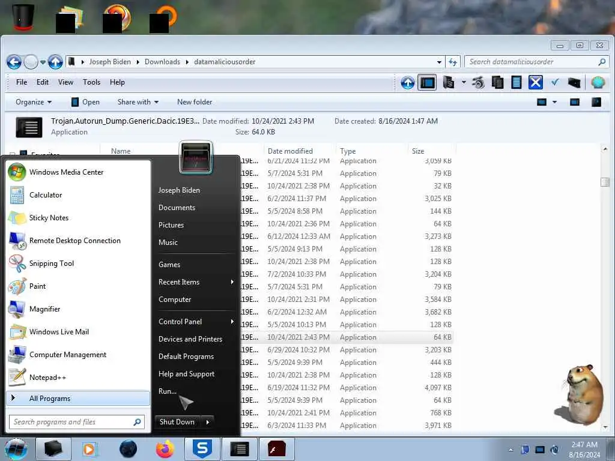Show hidden system tray icons

pyautogui.click(x=510, y=450)
